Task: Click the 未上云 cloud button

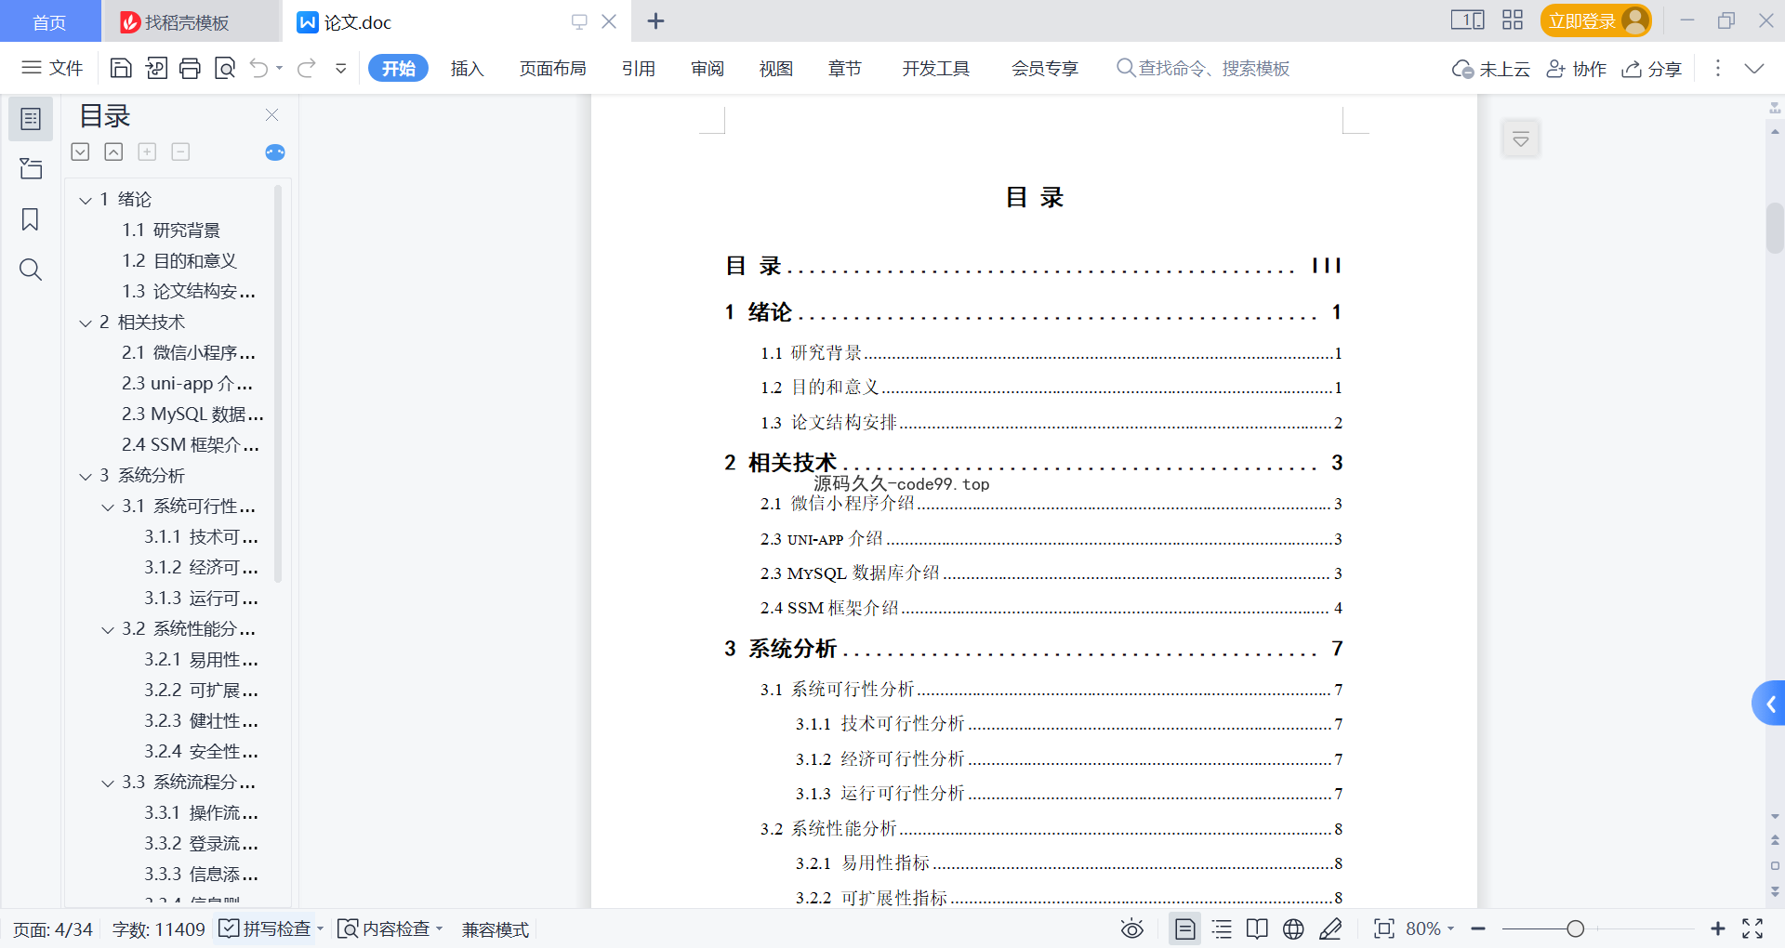Action: (x=1491, y=69)
